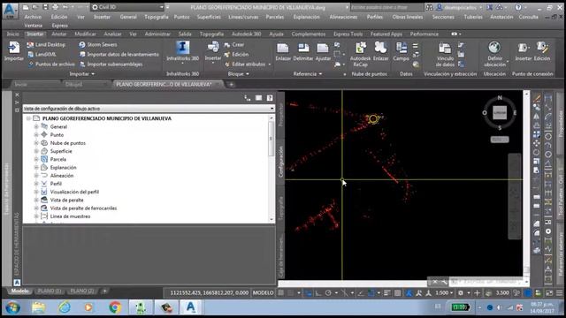Expand the Superficie tree node

[x=36, y=151]
